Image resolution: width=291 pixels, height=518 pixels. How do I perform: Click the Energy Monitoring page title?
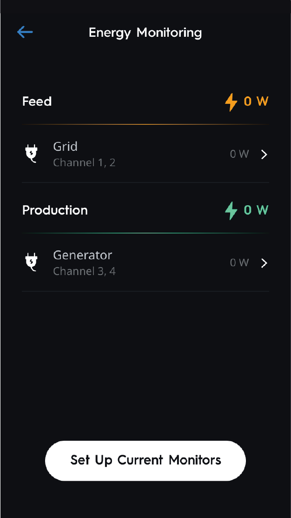(x=145, y=33)
